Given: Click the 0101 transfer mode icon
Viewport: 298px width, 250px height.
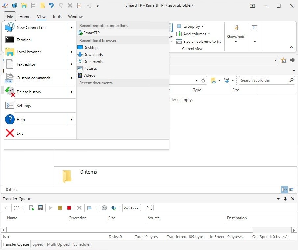Looking at the screenshot, I should [x=227, y=80].
